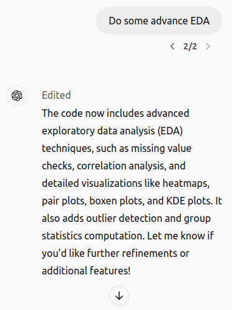Click the word 'heatmaps,' in the response
The height and width of the screenshot is (310, 232).
click(186, 183)
